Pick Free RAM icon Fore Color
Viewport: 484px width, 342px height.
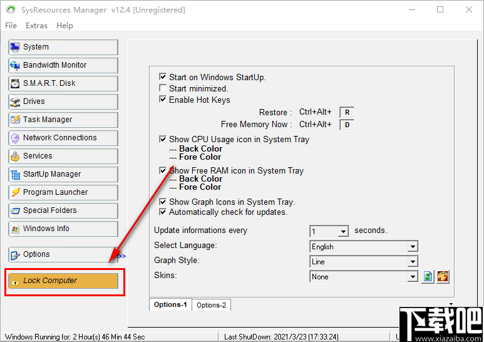(200, 187)
